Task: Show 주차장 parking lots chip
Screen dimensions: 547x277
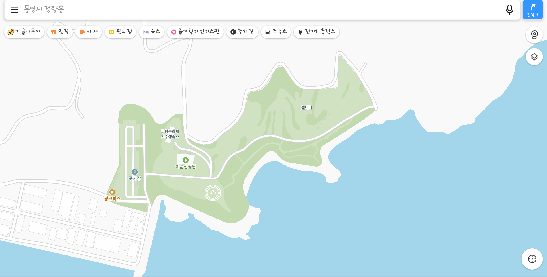Action: click(x=242, y=32)
